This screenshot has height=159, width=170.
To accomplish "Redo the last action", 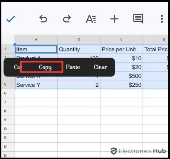I will (67, 19).
